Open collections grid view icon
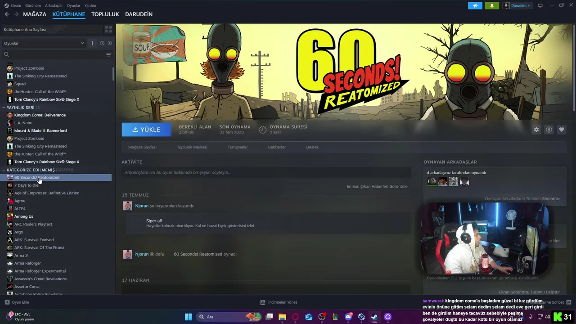576x324 pixels. tap(108, 29)
